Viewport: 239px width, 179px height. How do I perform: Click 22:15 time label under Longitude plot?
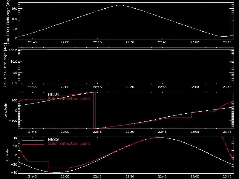pyautogui.click(x=97, y=132)
